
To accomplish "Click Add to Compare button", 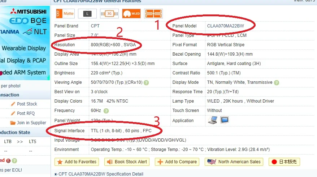I will (x=177, y=162).
